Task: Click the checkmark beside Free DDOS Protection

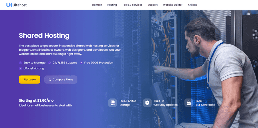Action: tap(81, 63)
